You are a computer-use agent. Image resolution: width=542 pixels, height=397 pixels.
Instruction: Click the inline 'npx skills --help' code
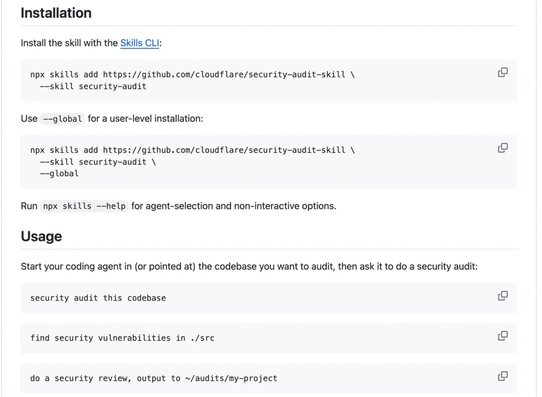tap(84, 206)
